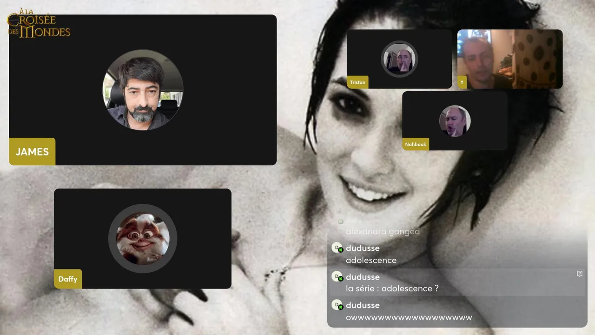Select Nahbouk's round avatar picture
Viewport: 595px width, 335px height.
click(x=455, y=121)
